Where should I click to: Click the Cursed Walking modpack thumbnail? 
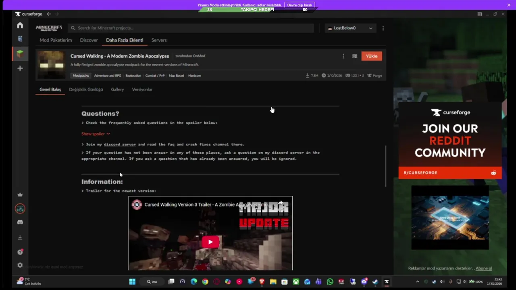51,64
